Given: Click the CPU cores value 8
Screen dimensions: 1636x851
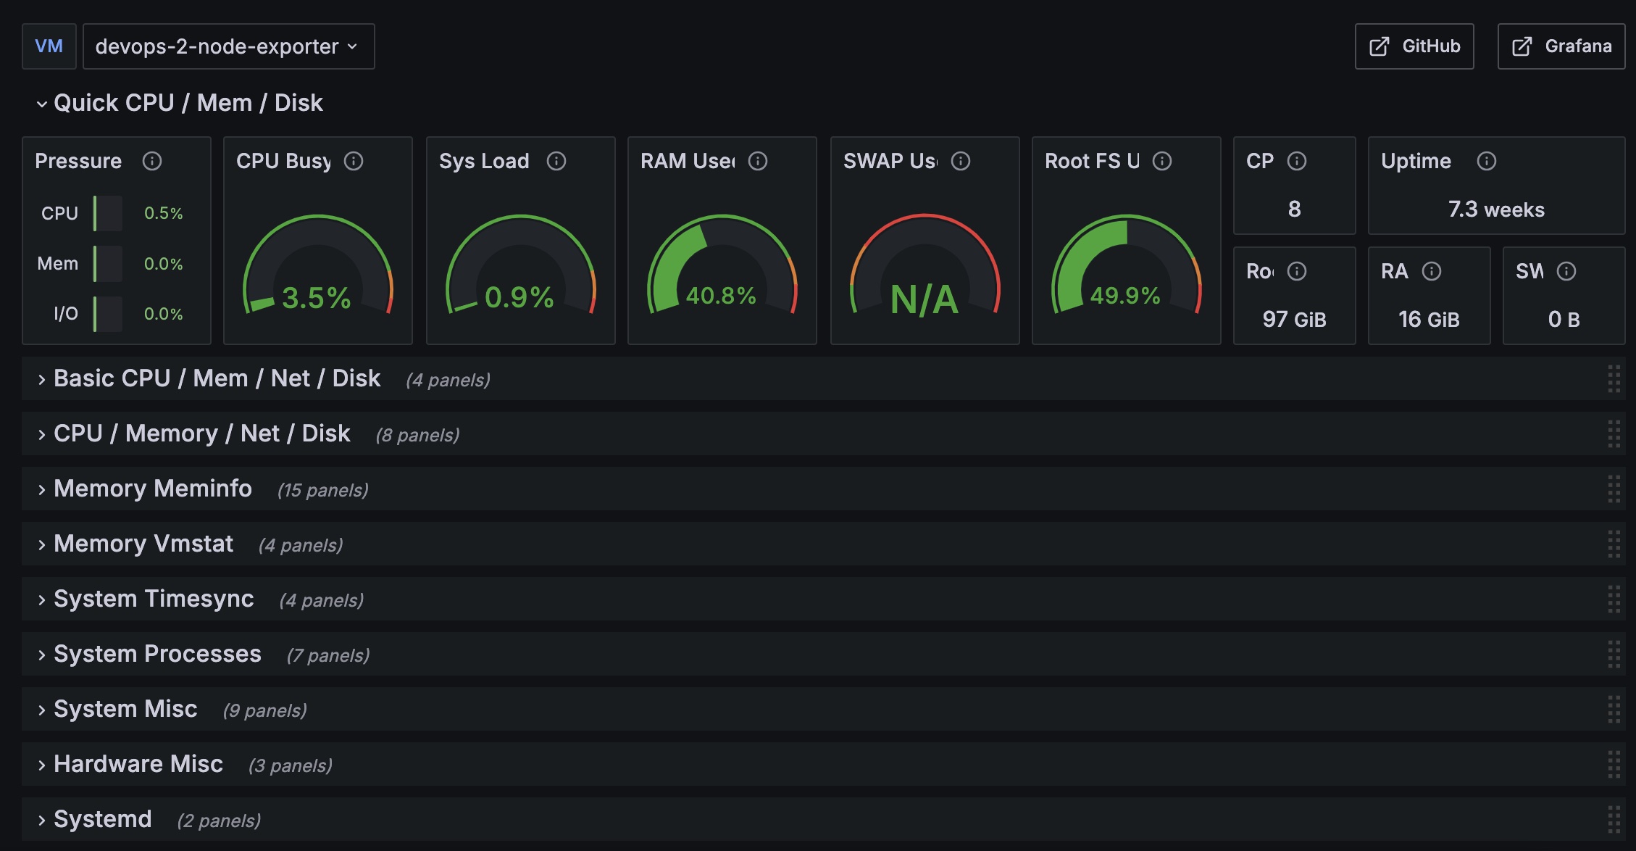Looking at the screenshot, I should 1295,209.
